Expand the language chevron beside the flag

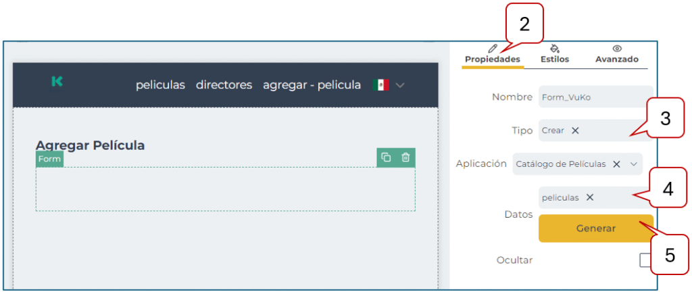(x=400, y=85)
